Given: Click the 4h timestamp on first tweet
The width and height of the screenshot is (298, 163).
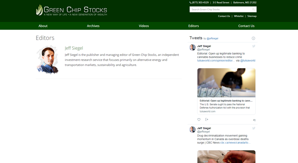Looking at the screenshot, I should pyautogui.click(x=254, y=120).
